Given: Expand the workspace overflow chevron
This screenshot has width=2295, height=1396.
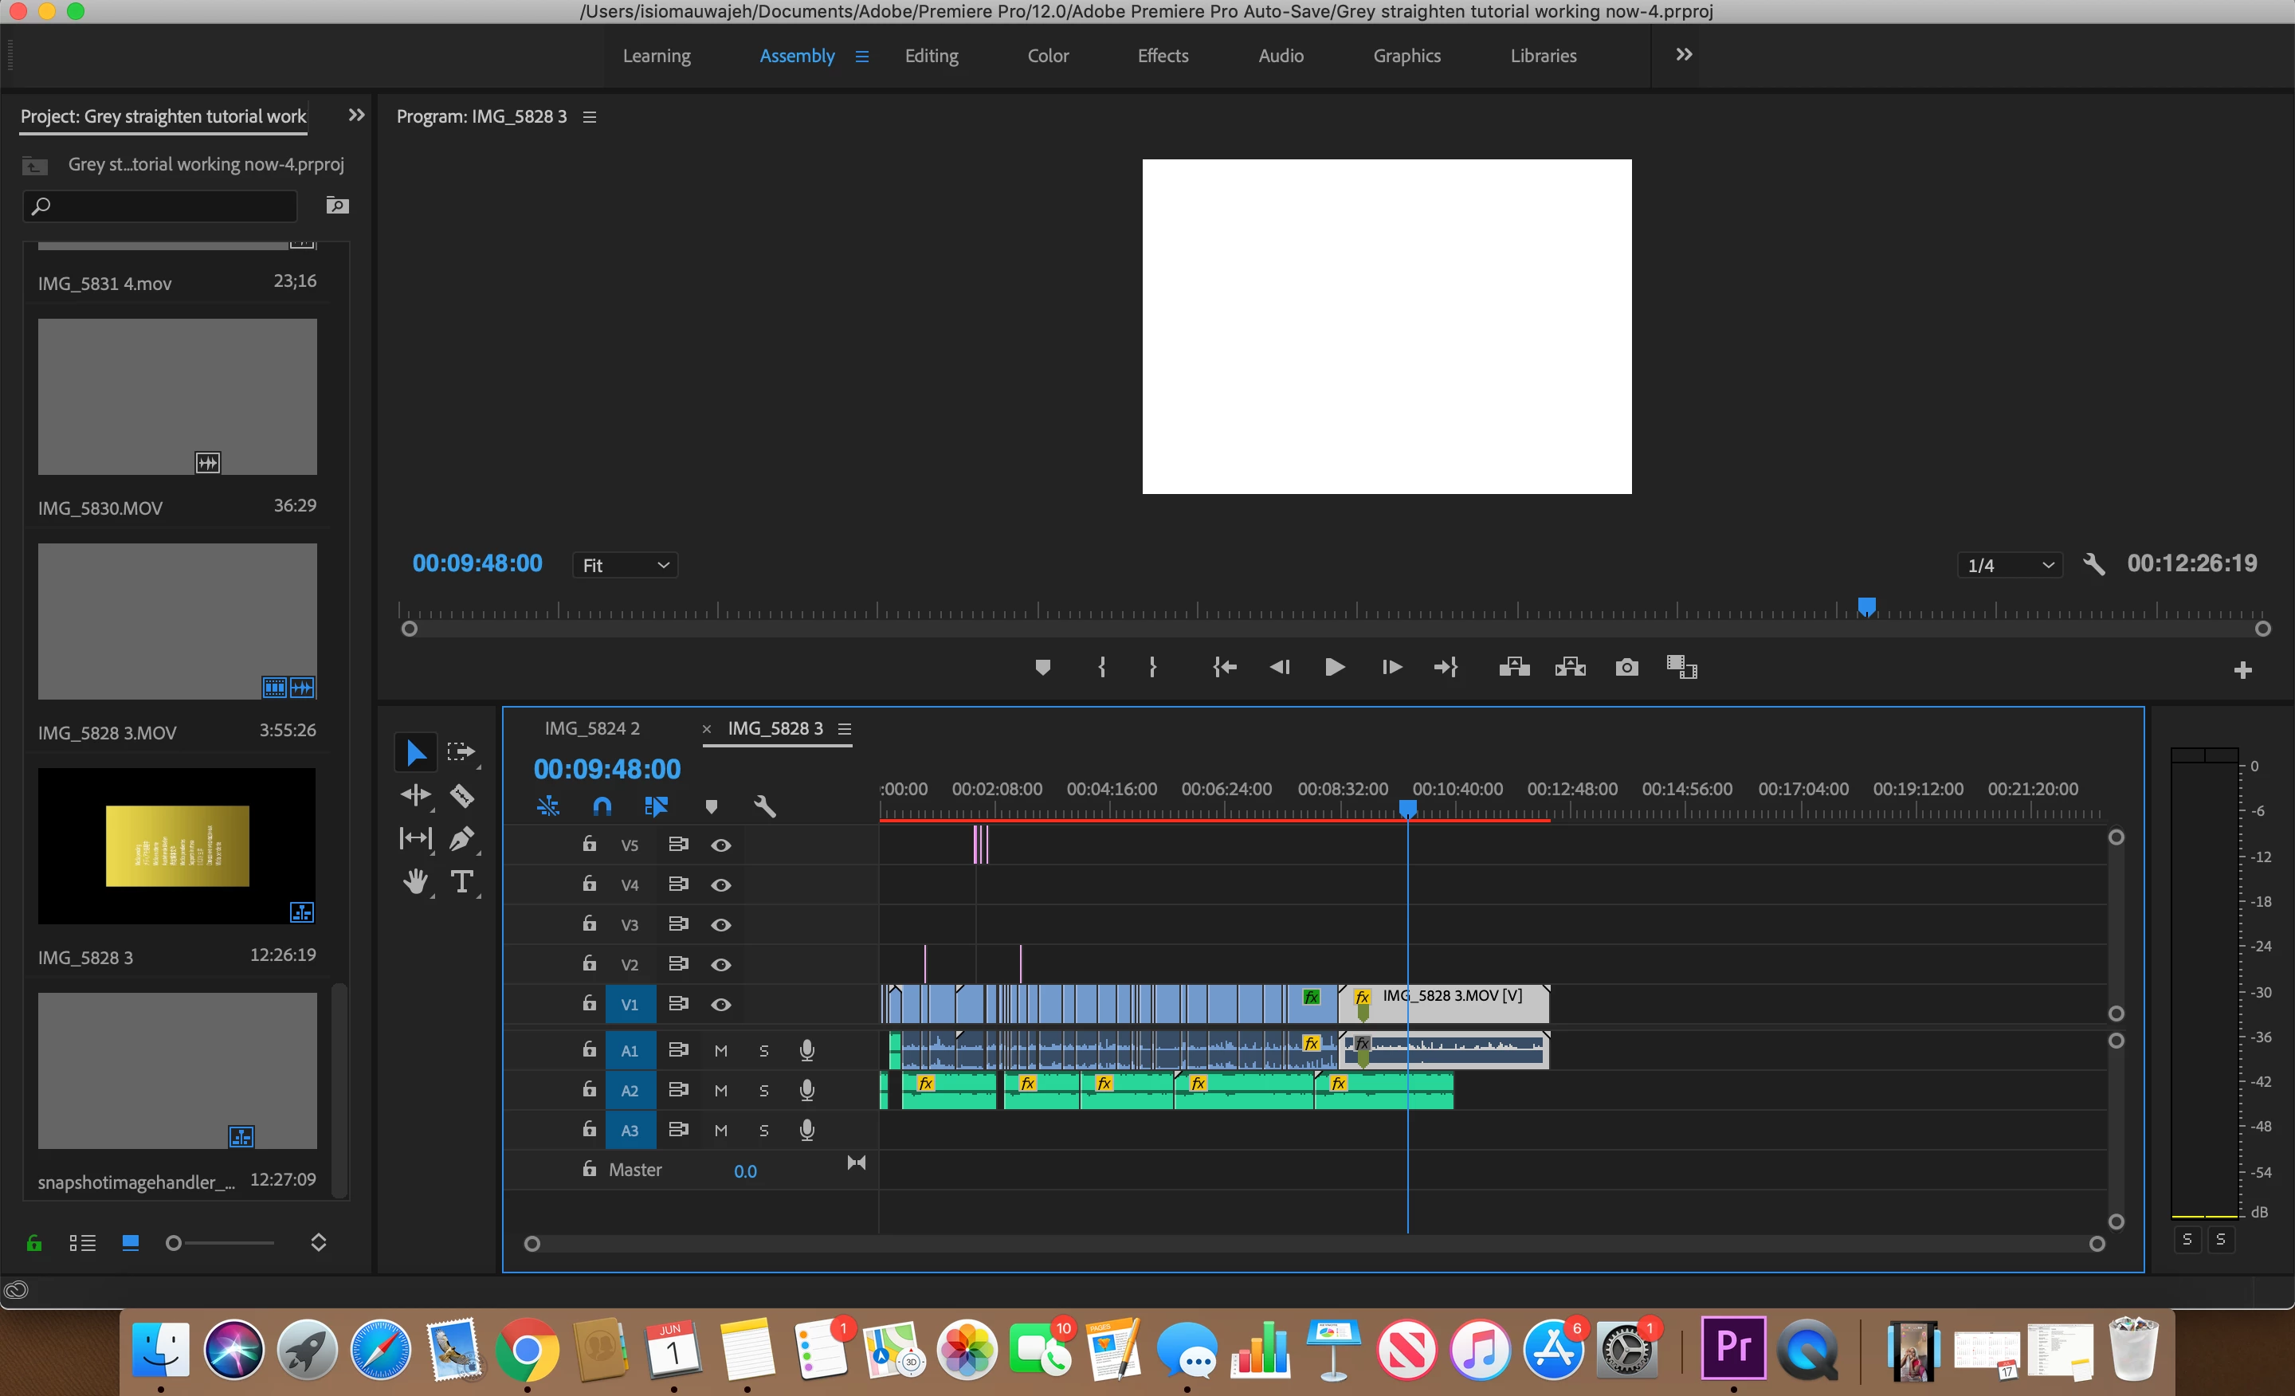Looking at the screenshot, I should pos(1684,55).
